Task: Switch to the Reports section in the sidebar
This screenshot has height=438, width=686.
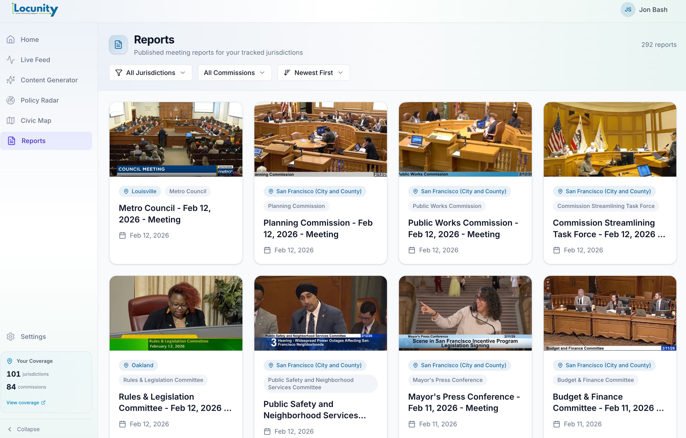Action: (33, 141)
